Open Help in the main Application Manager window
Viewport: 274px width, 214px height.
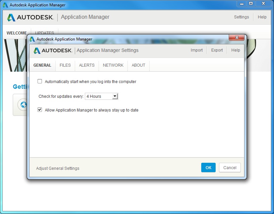[x=262, y=17]
